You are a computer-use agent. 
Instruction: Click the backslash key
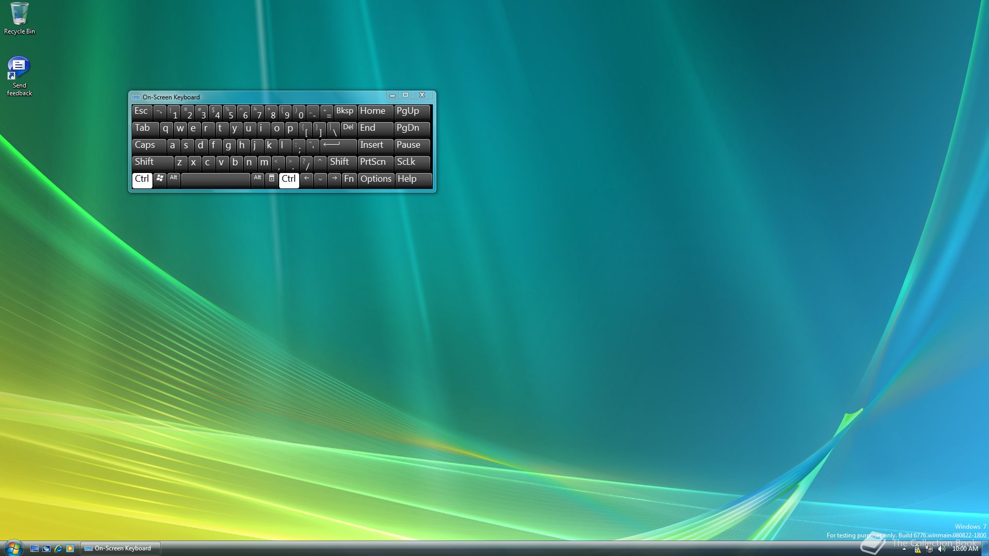(x=333, y=129)
